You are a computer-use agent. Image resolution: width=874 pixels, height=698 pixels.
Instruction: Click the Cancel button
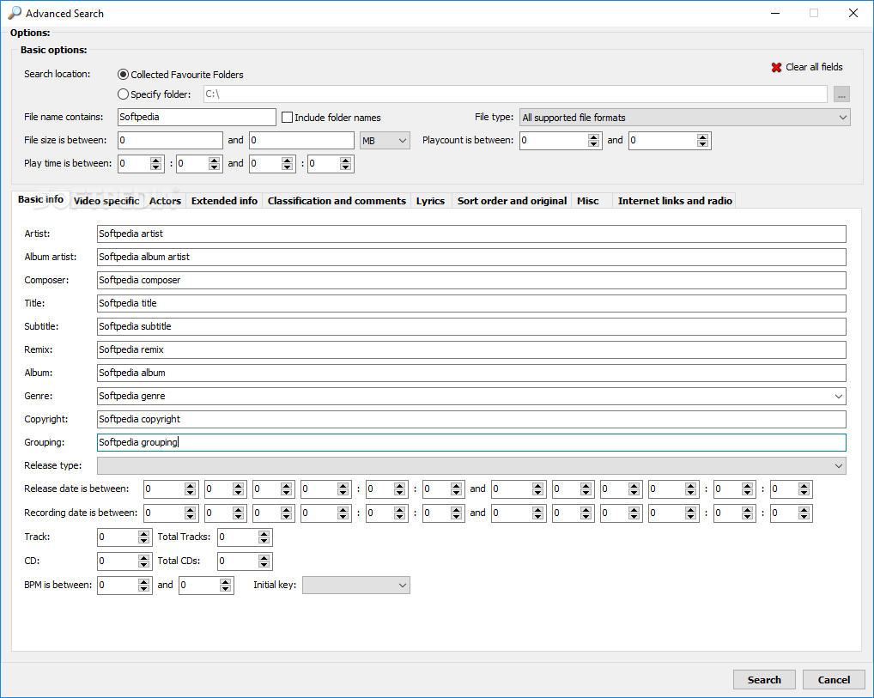click(x=833, y=679)
